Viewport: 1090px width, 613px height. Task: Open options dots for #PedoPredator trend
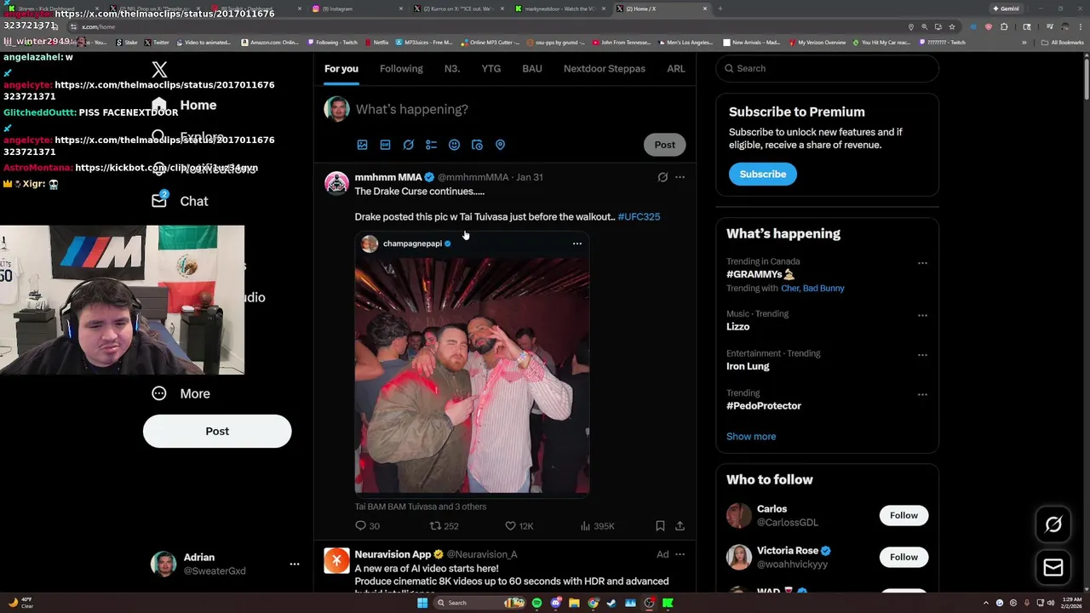pos(922,394)
